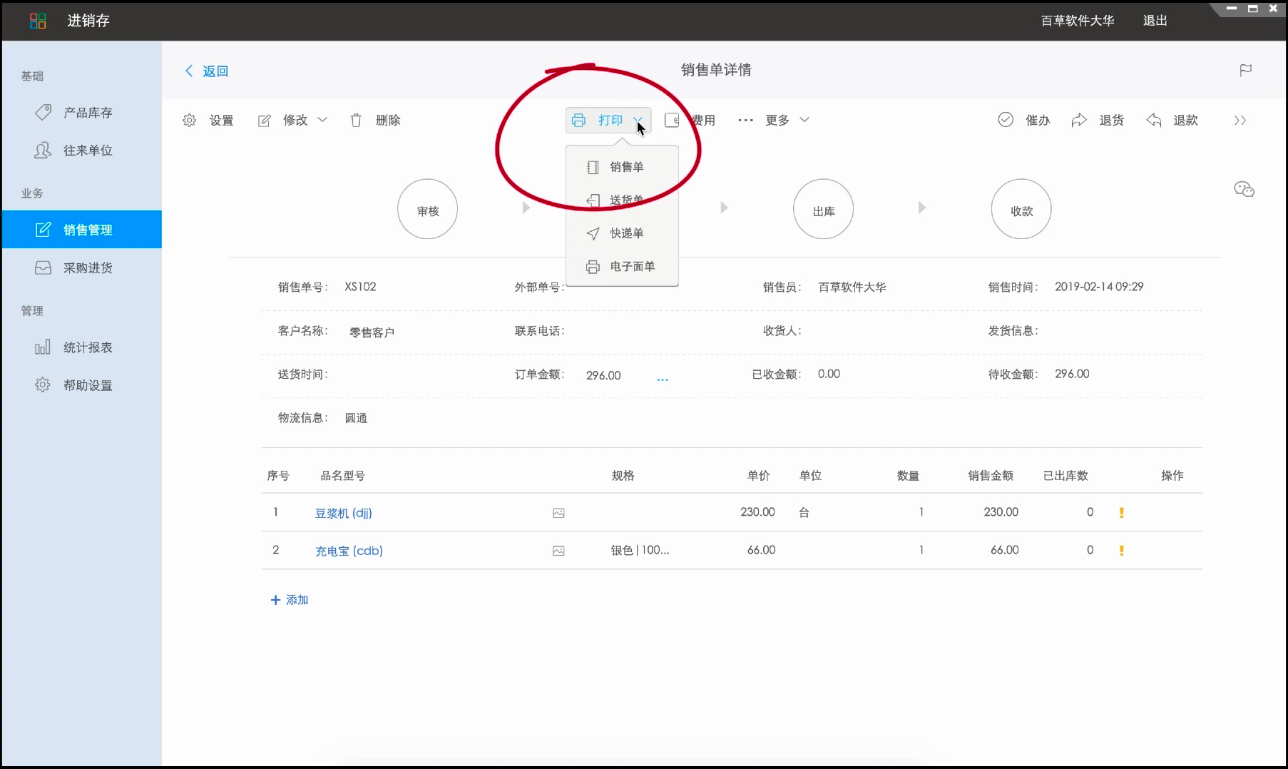
Task: Click the WeChat icon on right
Action: click(x=1244, y=189)
